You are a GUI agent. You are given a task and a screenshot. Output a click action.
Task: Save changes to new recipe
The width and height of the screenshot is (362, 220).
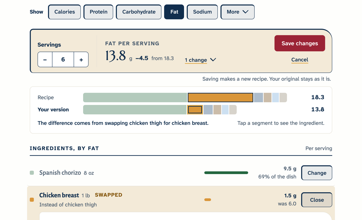[300, 43]
